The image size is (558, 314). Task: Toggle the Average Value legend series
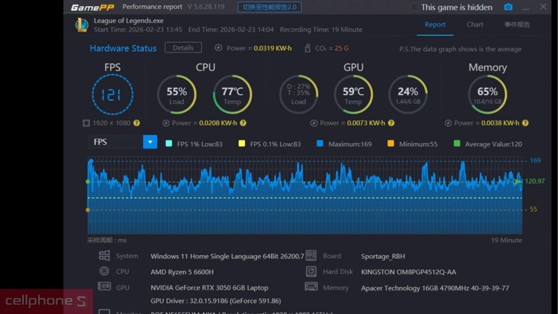(x=457, y=144)
